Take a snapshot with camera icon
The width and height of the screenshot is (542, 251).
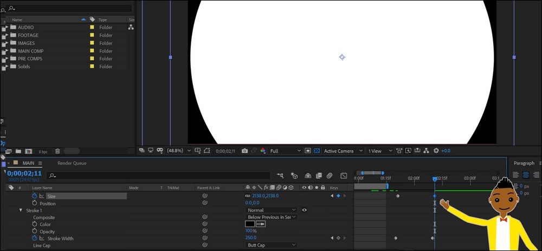[245, 151]
